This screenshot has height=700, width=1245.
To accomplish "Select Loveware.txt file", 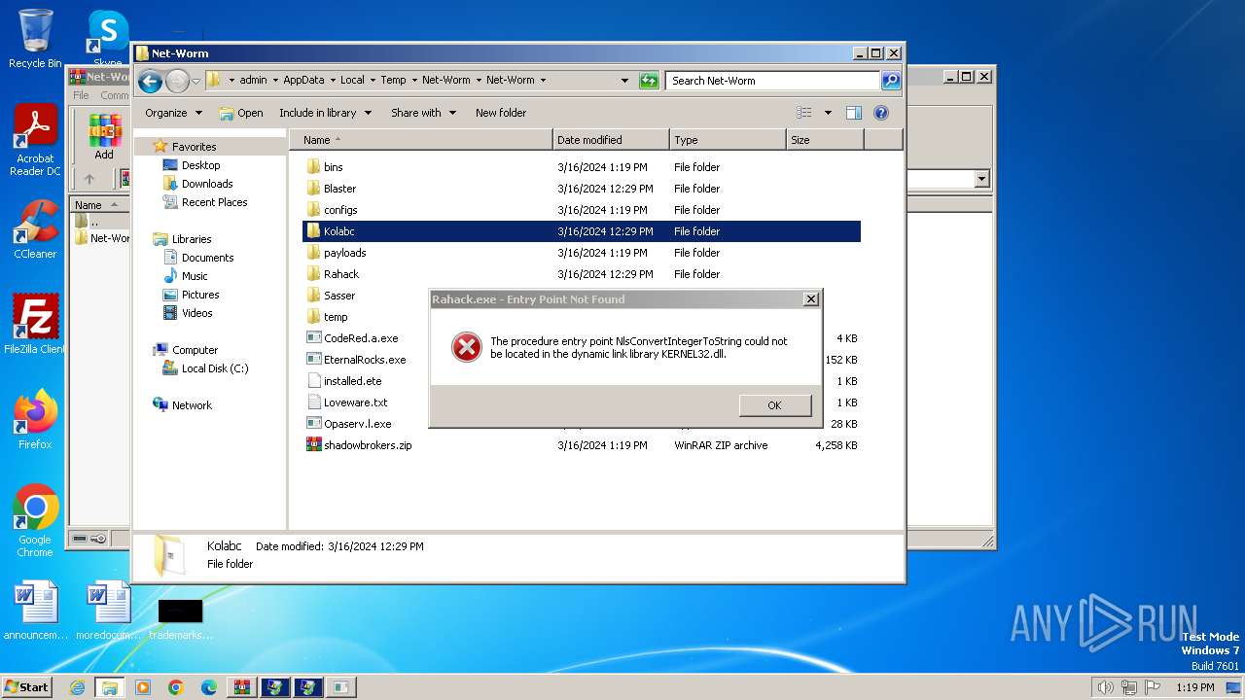I will coord(355,402).
